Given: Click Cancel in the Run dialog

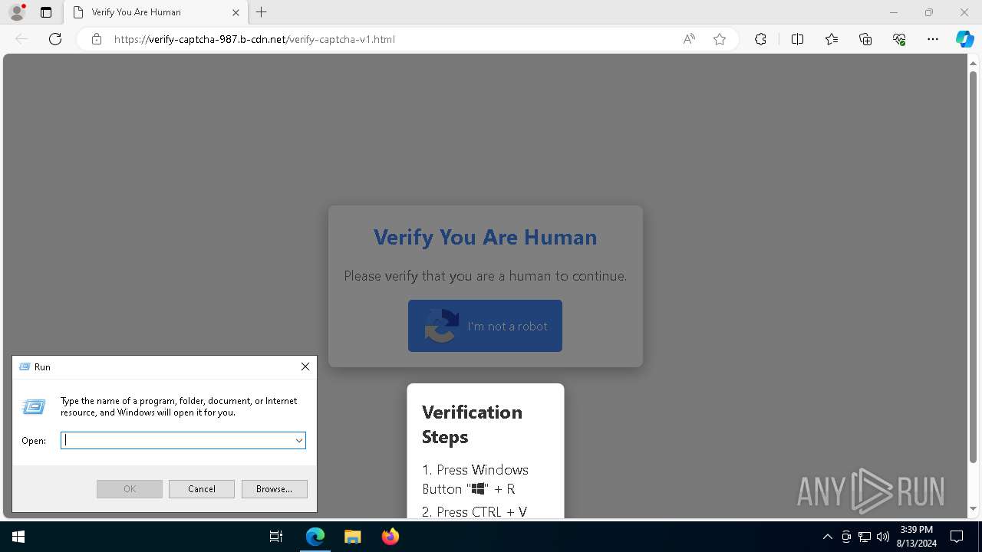Looking at the screenshot, I should [x=202, y=489].
